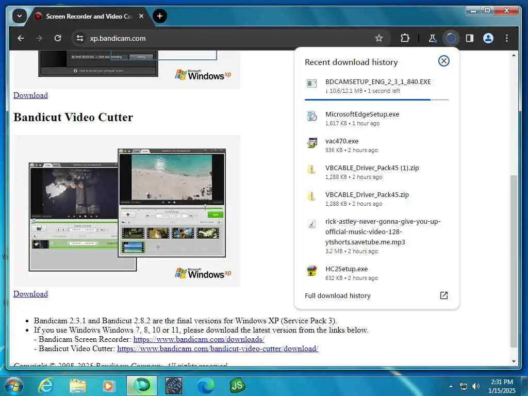This screenshot has width=528, height=396.
Task: Reload the xp.bandicam.com page
Action: 58,38
